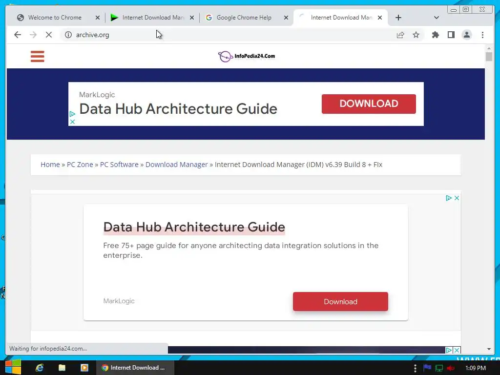The height and width of the screenshot is (375, 500).
Task: View site information for archive.org
Action: pos(68,35)
